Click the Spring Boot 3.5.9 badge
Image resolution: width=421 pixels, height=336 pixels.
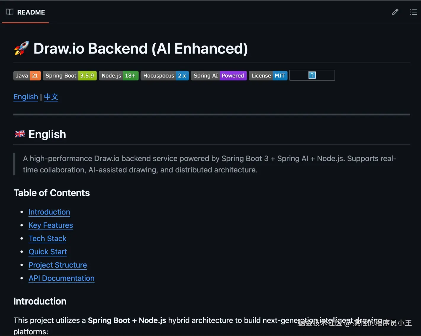(x=70, y=76)
